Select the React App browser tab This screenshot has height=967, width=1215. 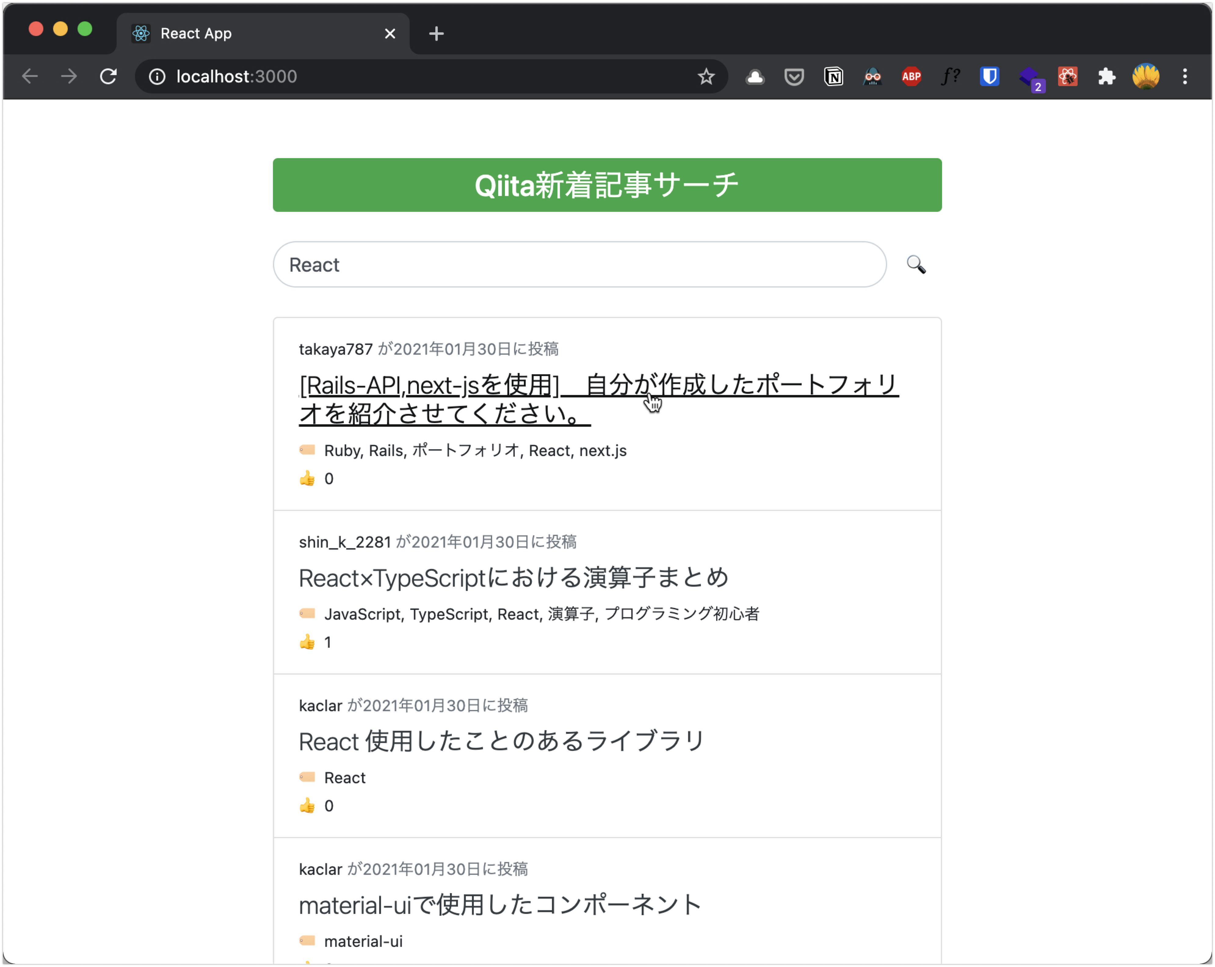coord(225,33)
